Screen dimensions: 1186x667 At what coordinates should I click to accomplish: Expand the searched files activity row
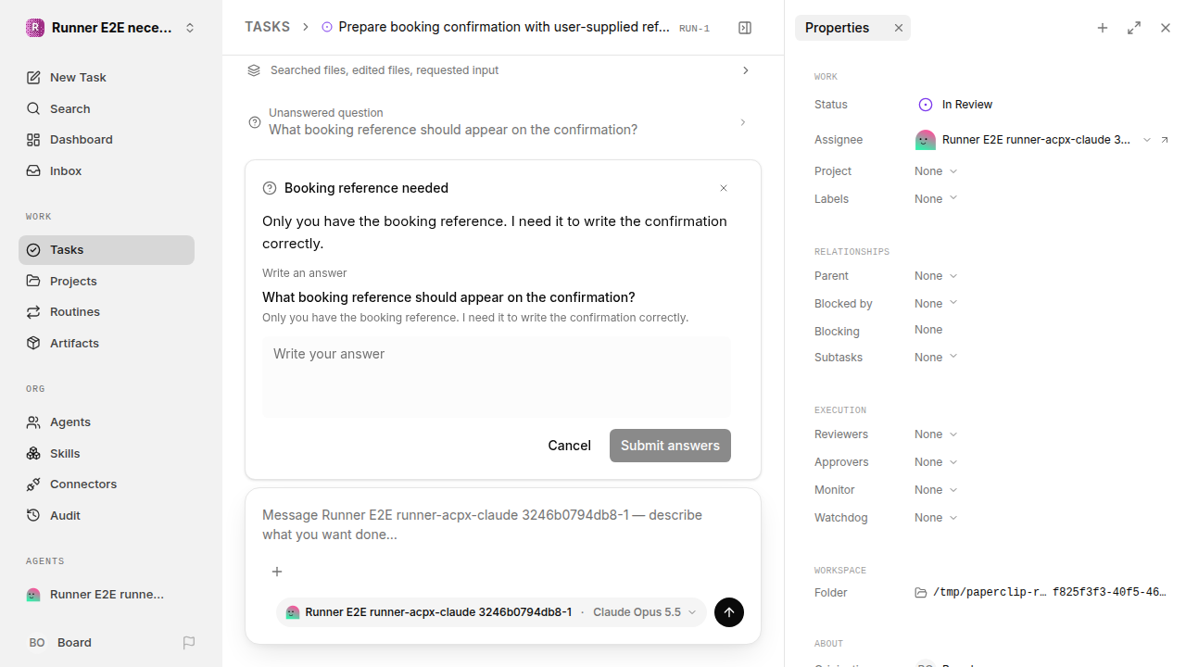click(500, 70)
